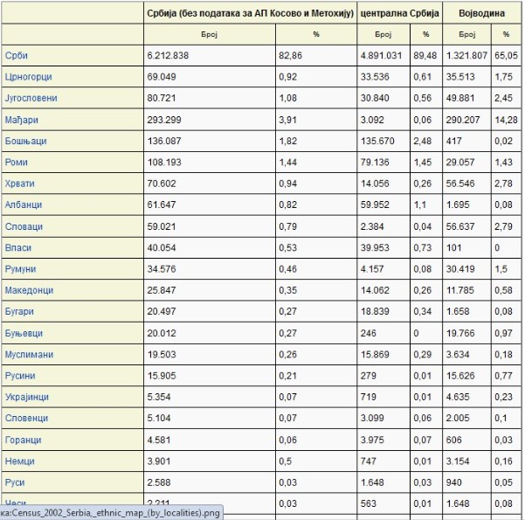Open the Румуни link
The width and height of the screenshot is (525, 520).
[20, 268]
